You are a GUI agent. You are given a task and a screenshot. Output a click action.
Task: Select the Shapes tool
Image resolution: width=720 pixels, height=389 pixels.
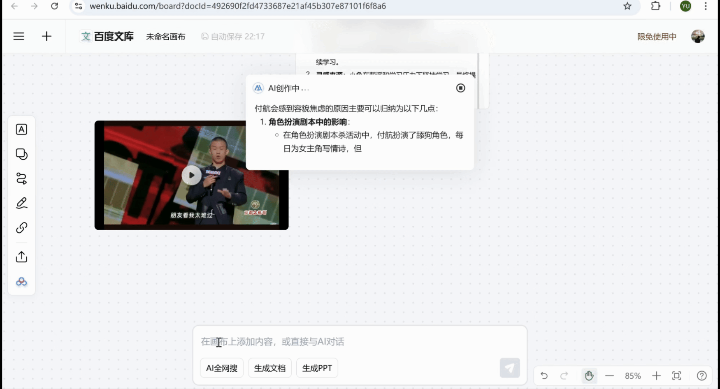[x=21, y=154]
